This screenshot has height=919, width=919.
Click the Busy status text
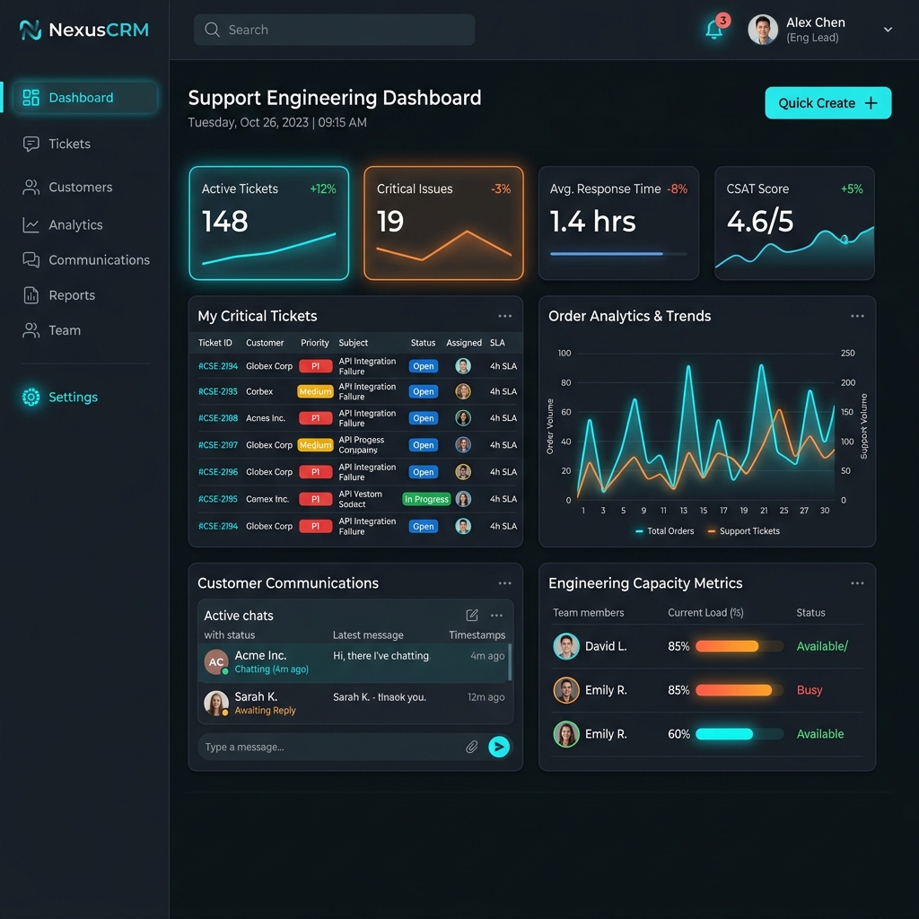(810, 690)
